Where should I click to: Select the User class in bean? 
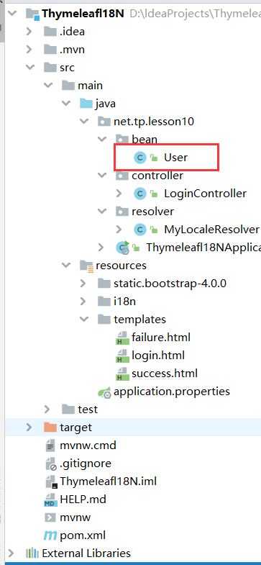[176, 158]
